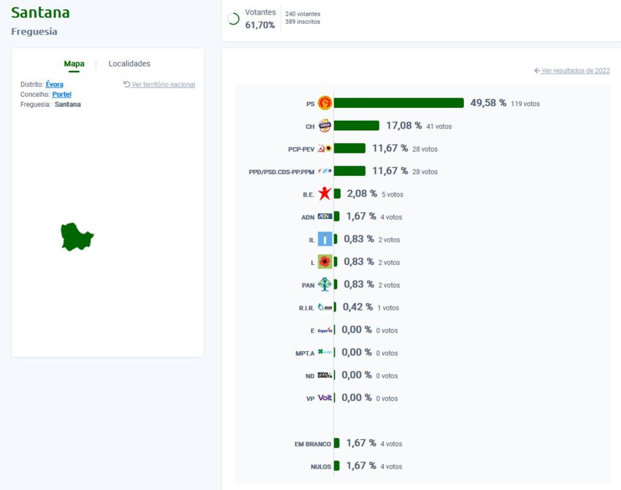Screen dimensions: 621x490
Task: Click the Chega party logo icon
Action: point(325,126)
